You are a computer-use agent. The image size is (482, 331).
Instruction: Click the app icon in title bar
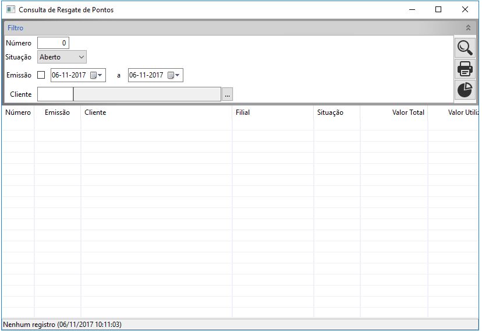(x=10, y=9)
